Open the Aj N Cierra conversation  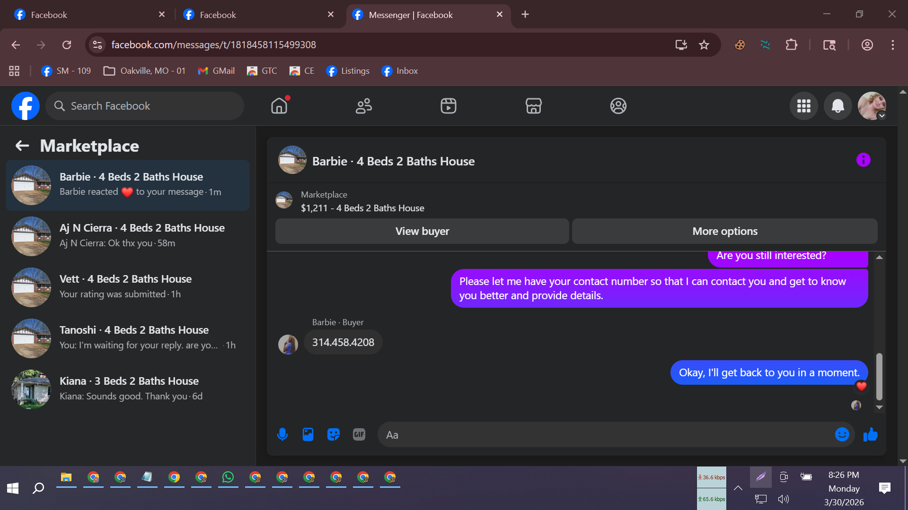[128, 236]
